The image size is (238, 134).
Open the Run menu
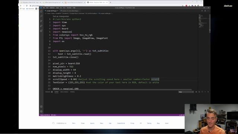click(x=64, y=8)
